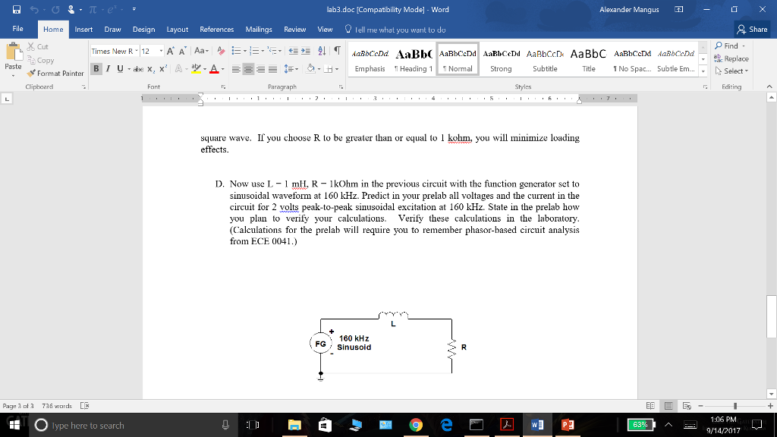Toggle underline on selection

121,68
